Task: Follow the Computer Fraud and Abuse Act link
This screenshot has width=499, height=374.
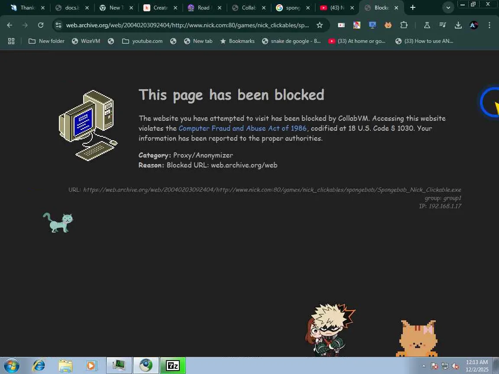Action: [243, 128]
